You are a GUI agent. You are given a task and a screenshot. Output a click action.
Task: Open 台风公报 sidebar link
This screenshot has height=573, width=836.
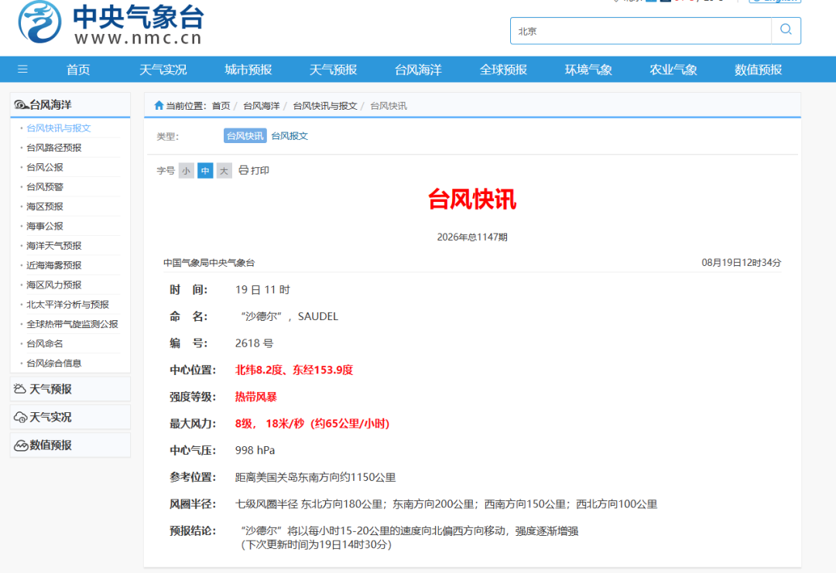(45, 167)
